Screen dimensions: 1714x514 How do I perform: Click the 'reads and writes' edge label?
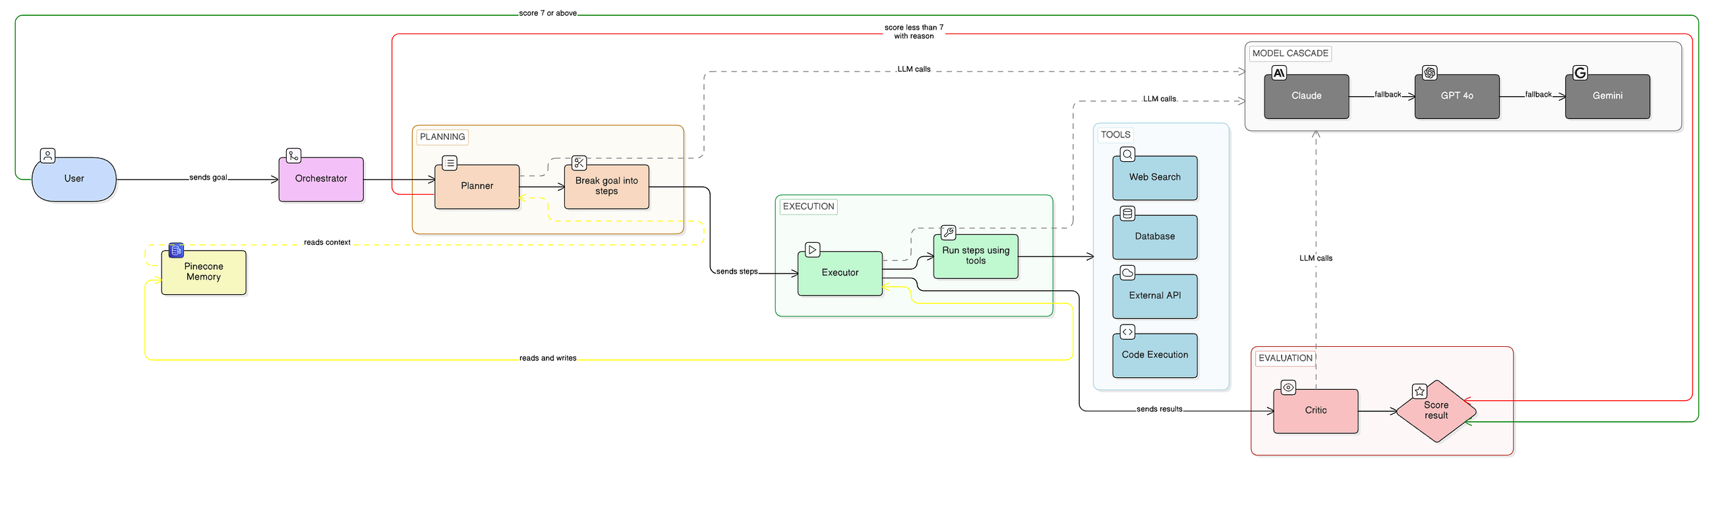tap(548, 358)
